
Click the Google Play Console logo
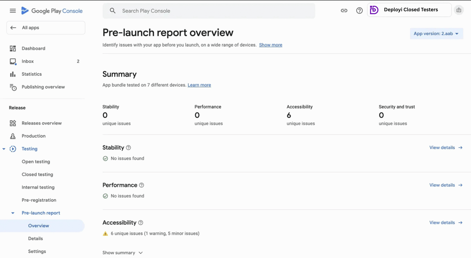pos(52,11)
